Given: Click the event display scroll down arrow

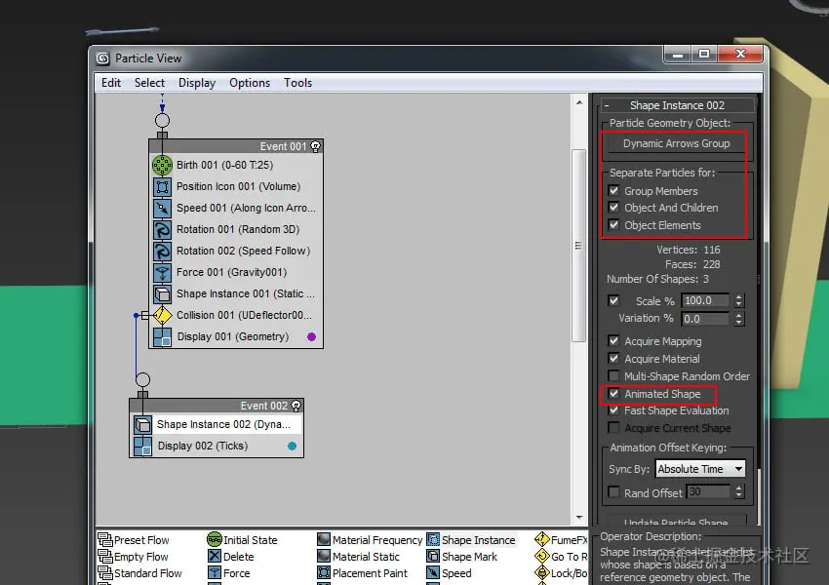Looking at the screenshot, I should click(x=579, y=518).
